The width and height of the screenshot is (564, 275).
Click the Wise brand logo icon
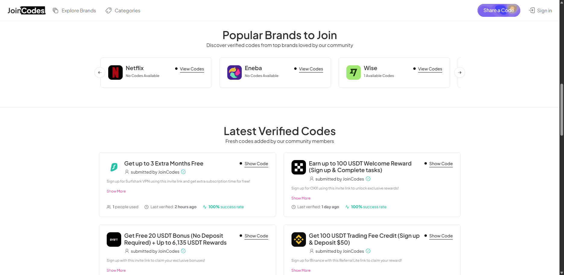point(354,73)
